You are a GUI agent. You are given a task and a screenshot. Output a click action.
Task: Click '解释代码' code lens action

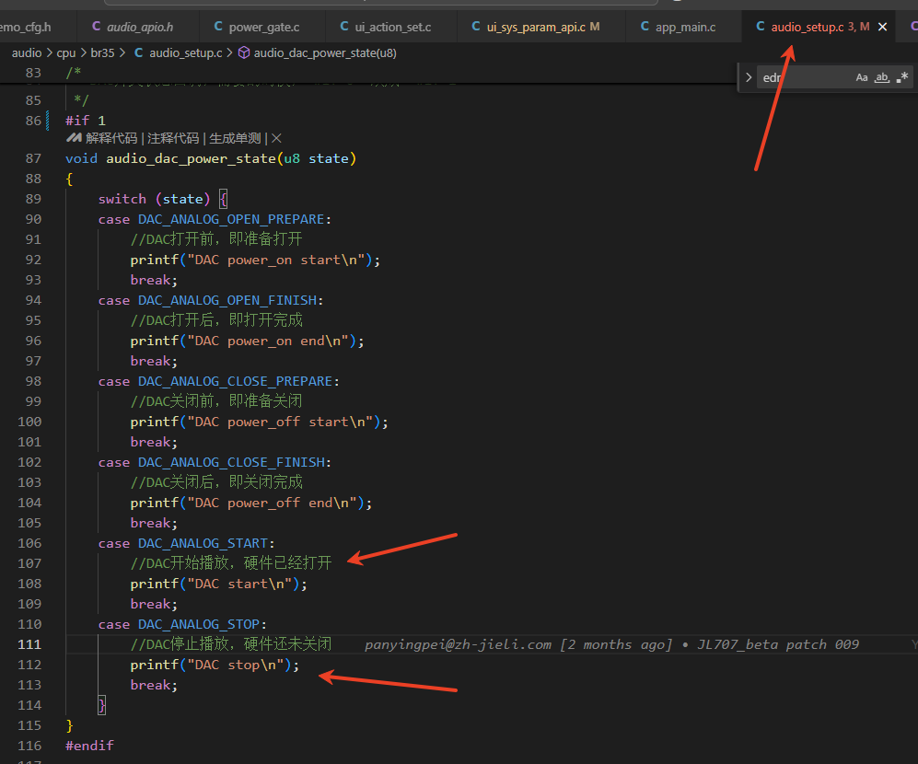tap(111, 138)
